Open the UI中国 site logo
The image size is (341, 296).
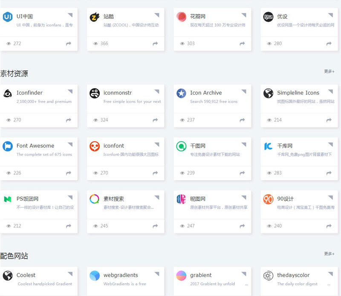click(8, 17)
